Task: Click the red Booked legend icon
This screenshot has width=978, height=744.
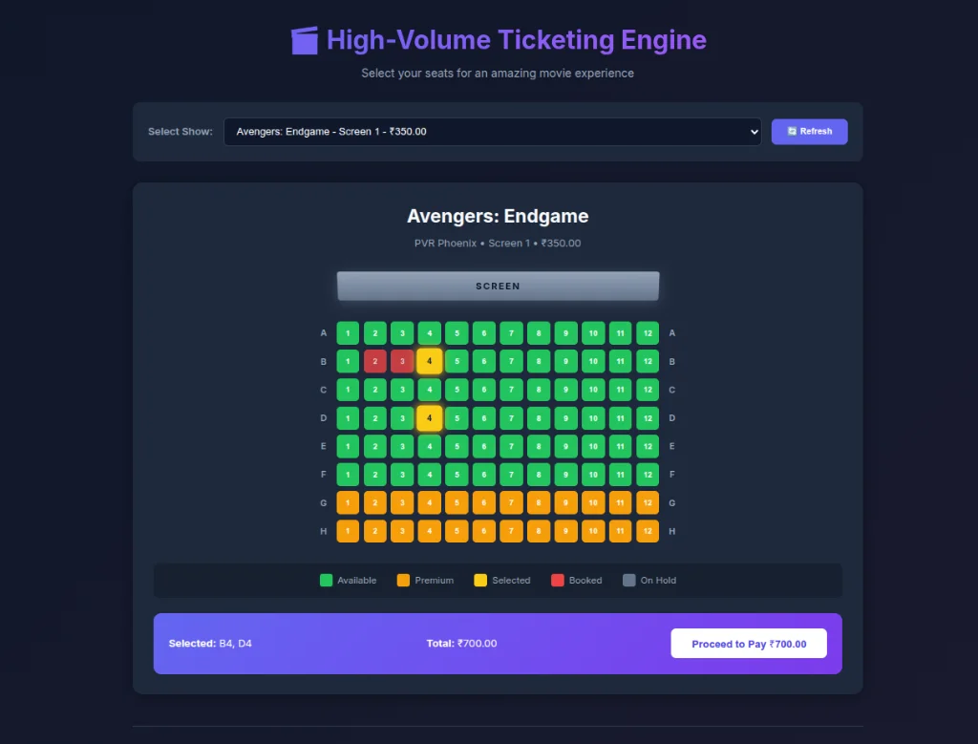Action: pos(557,580)
